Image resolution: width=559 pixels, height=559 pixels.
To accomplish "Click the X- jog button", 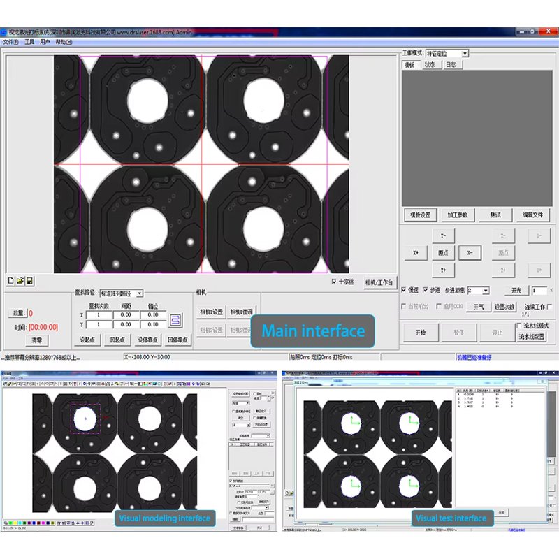I will click(x=470, y=253).
